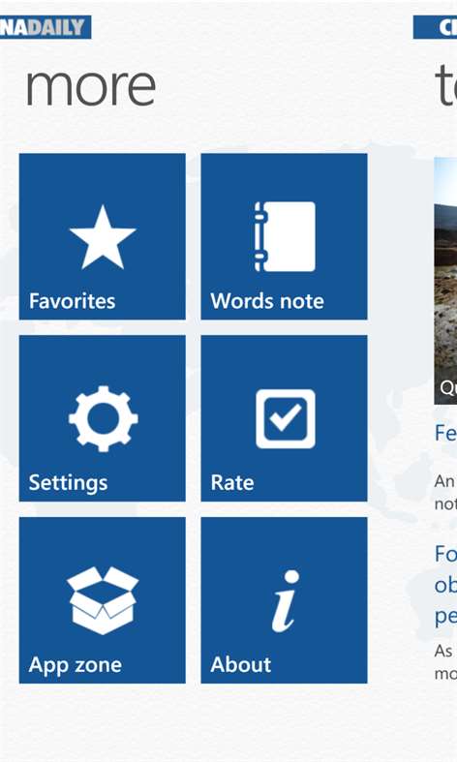Open the open-box App zone icon
Image resolution: width=457 pixels, height=762 pixels.
[103, 600]
